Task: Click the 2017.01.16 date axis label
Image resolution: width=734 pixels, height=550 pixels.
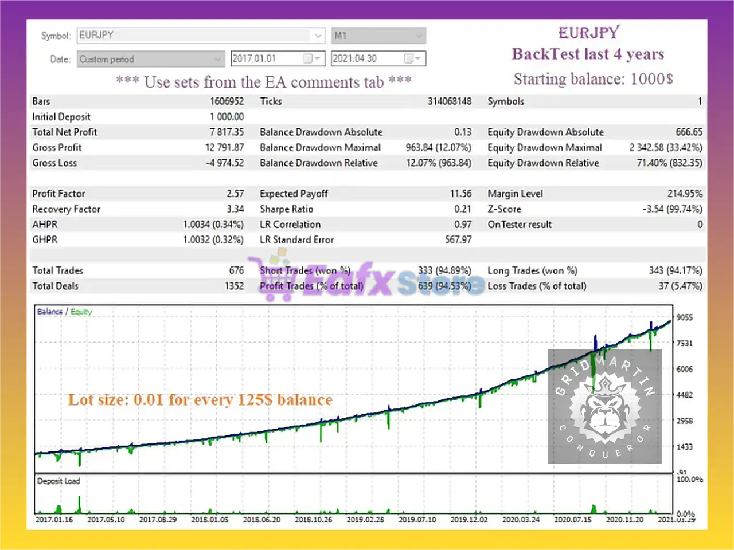Action: [x=54, y=520]
